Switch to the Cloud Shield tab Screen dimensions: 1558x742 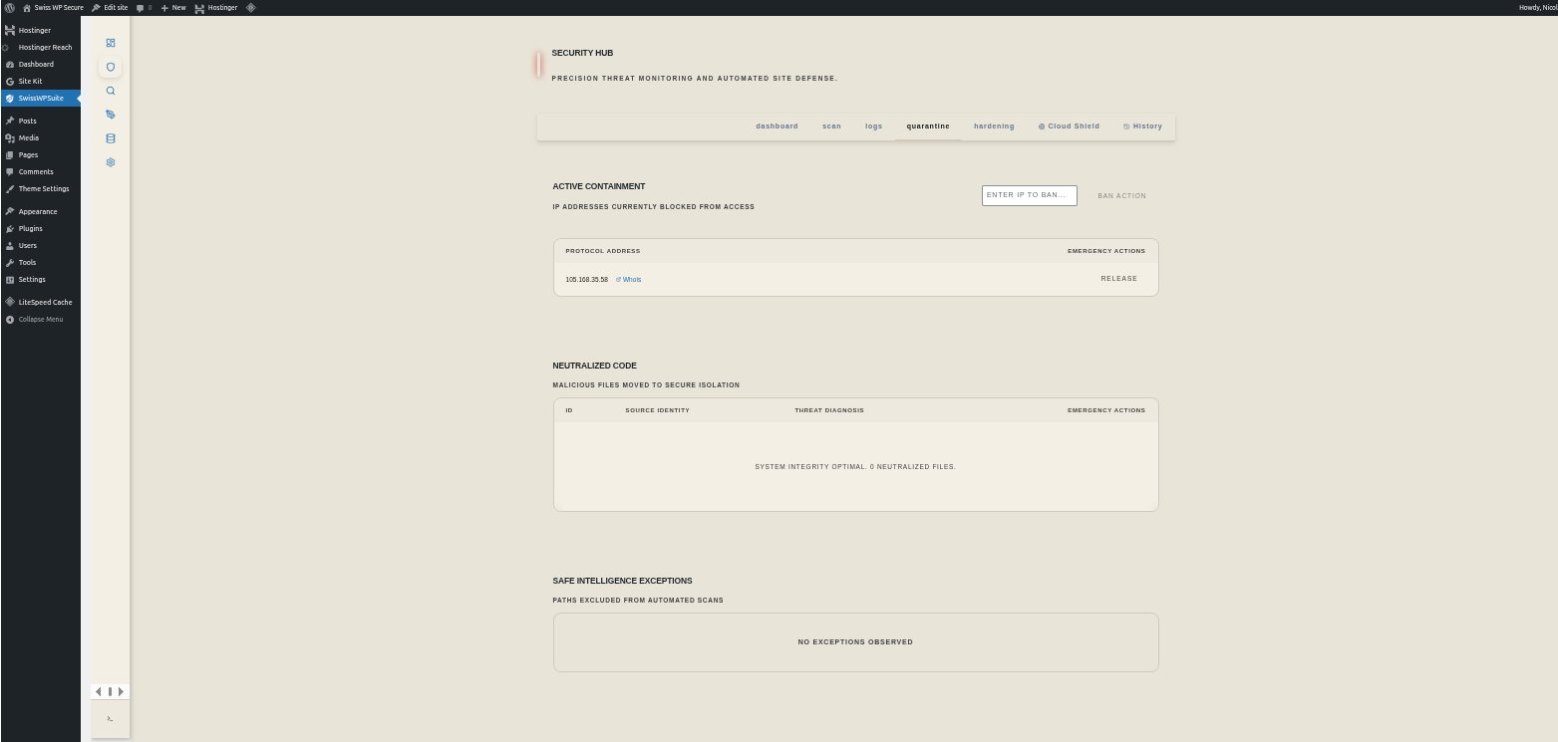[x=1069, y=126]
